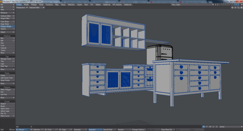The width and height of the screenshot is (243, 131).
Task: Switch to the Multiply tab
Action: [x=34, y=4]
